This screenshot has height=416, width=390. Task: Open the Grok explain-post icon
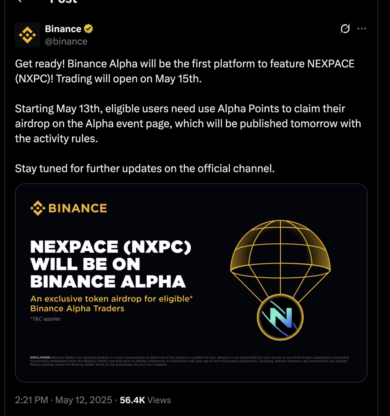tap(345, 29)
